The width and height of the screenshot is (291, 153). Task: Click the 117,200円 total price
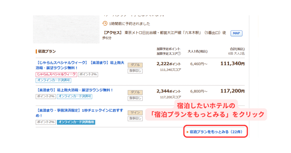pos(232,91)
